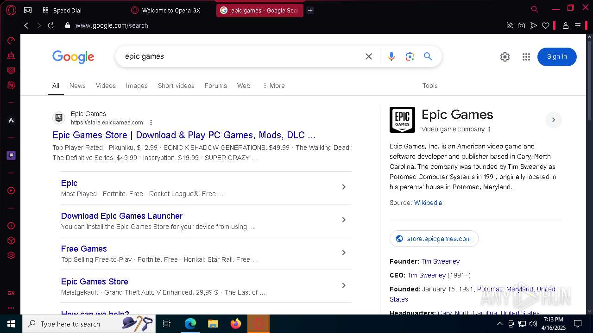Select the Short videos filter
The width and height of the screenshot is (593, 333).
point(176,86)
